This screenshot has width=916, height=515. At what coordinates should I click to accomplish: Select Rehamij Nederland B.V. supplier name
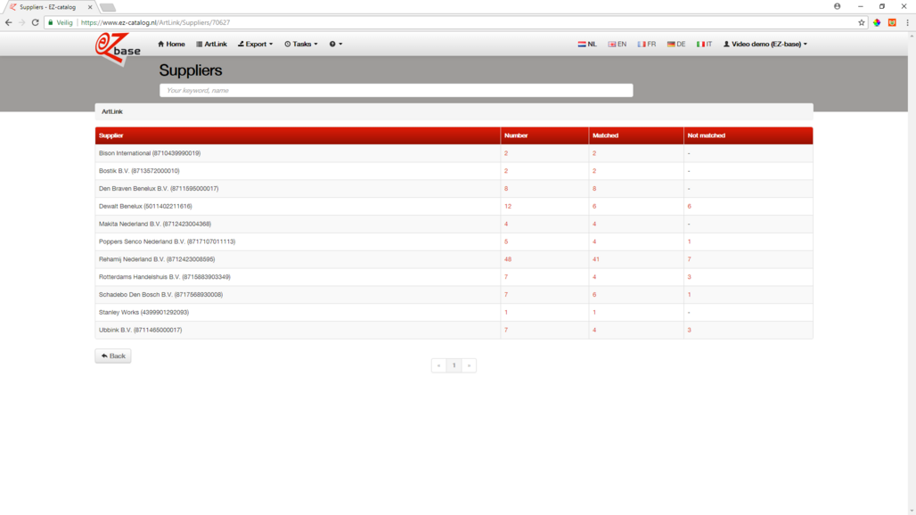[157, 259]
